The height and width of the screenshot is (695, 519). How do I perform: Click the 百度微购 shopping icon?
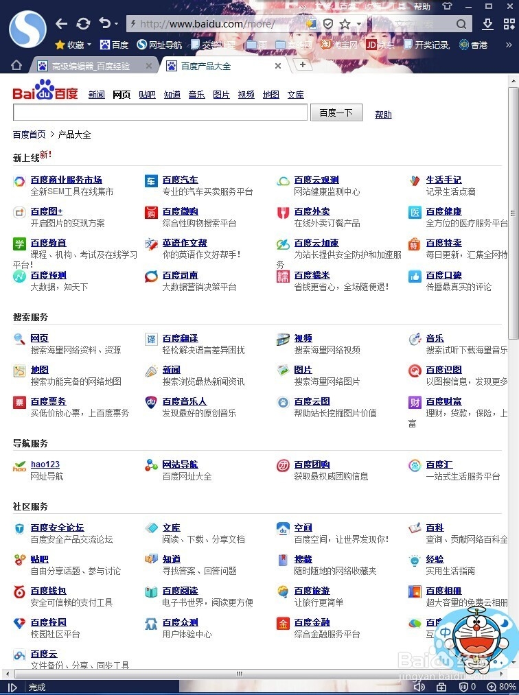151,213
